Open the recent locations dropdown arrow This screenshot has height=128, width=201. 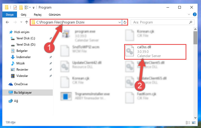pos(21,22)
